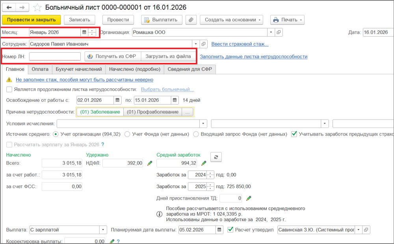The width and height of the screenshot is (394, 244).
Task: Edit НДФЛ amount with pencil icon
Action: click(150, 163)
